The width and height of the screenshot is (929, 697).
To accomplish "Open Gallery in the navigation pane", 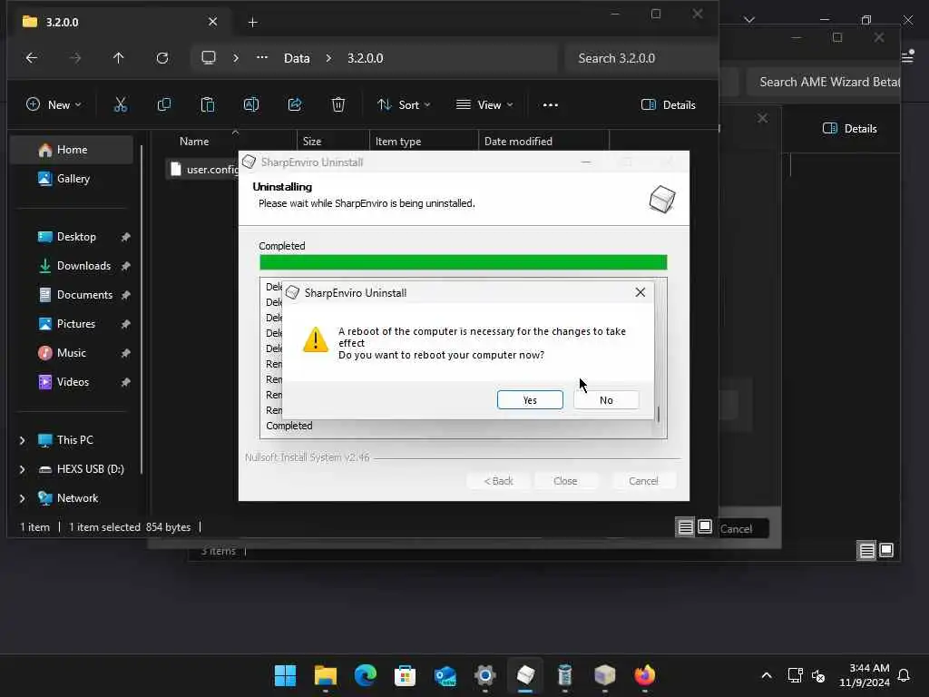I will pyautogui.click(x=72, y=179).
